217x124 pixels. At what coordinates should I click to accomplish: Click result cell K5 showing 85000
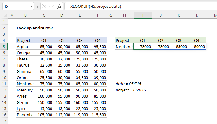pos(179,46)
